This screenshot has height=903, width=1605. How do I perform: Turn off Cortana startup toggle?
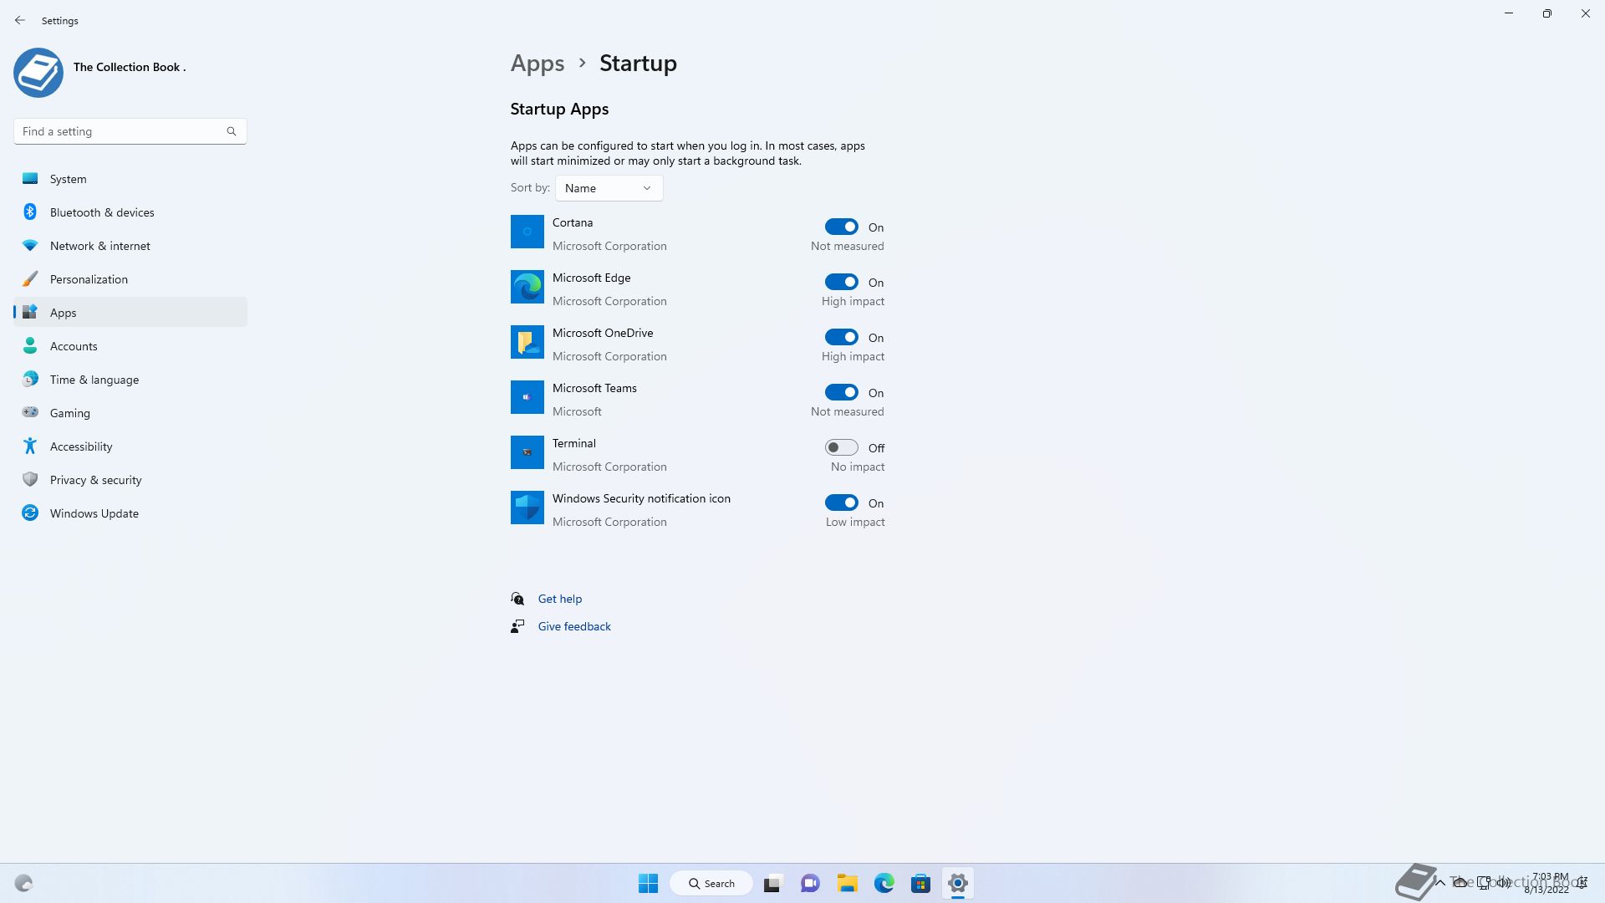842,227
